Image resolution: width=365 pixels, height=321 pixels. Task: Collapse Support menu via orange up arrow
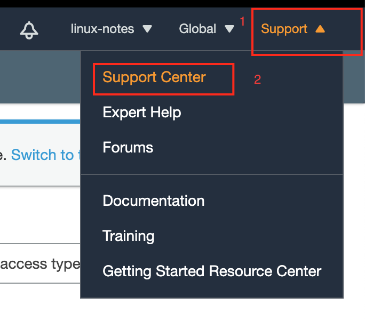click(x=320, y=29)
